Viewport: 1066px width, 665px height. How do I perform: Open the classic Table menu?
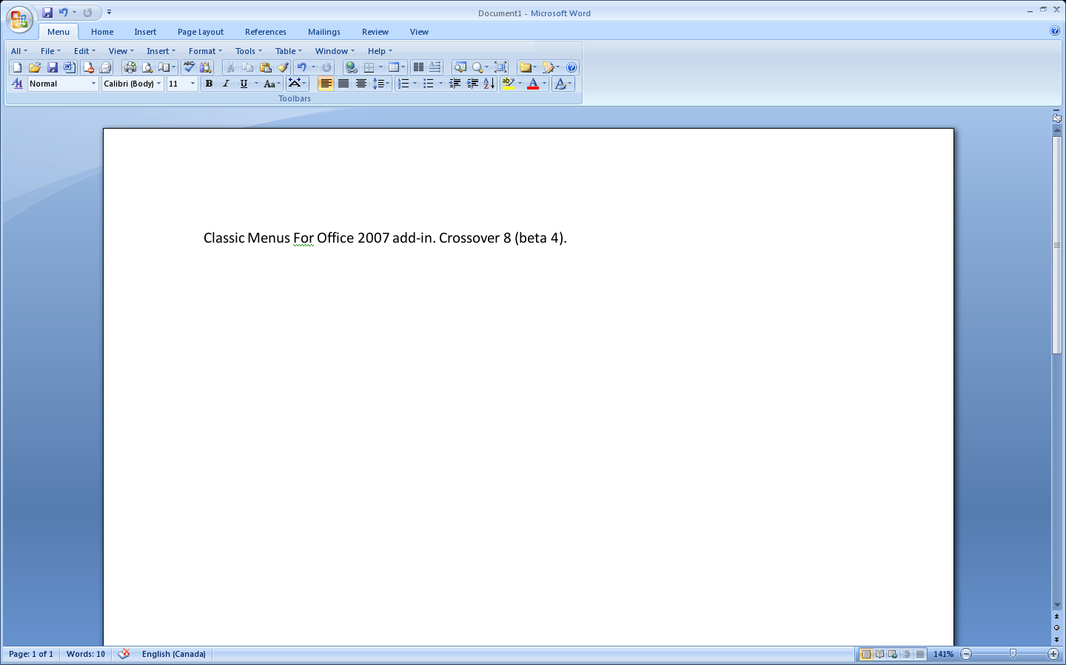coord(288,51)
